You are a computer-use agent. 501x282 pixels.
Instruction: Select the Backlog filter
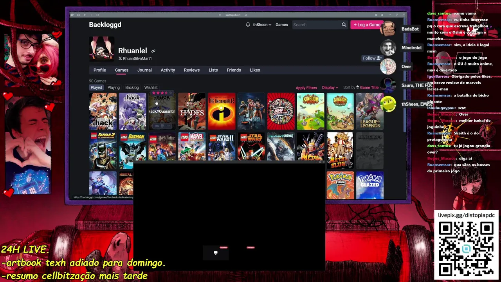coord(132,88)
